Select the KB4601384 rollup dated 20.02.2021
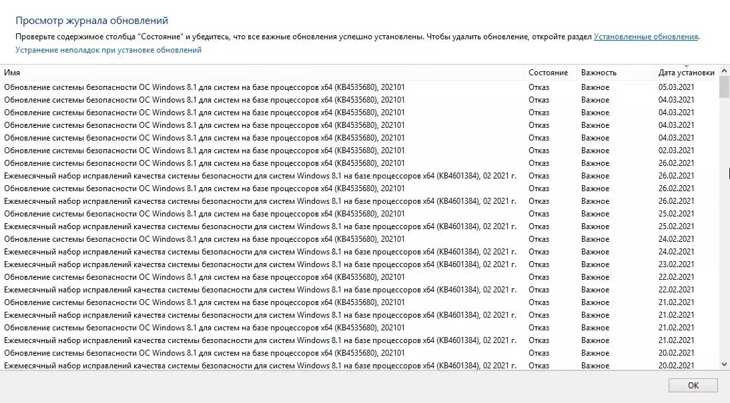 coord(359,365)
